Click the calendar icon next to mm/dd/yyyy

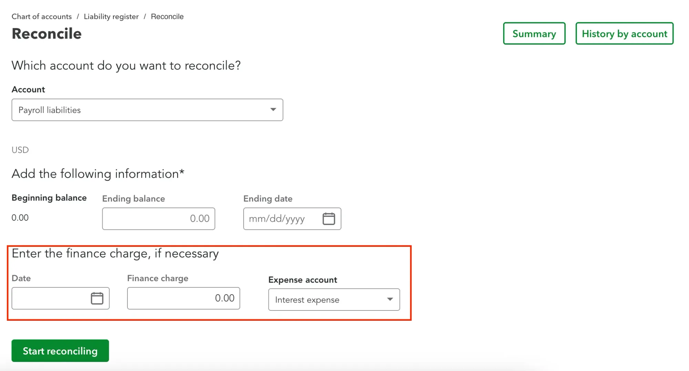click(x=329, y=219)
